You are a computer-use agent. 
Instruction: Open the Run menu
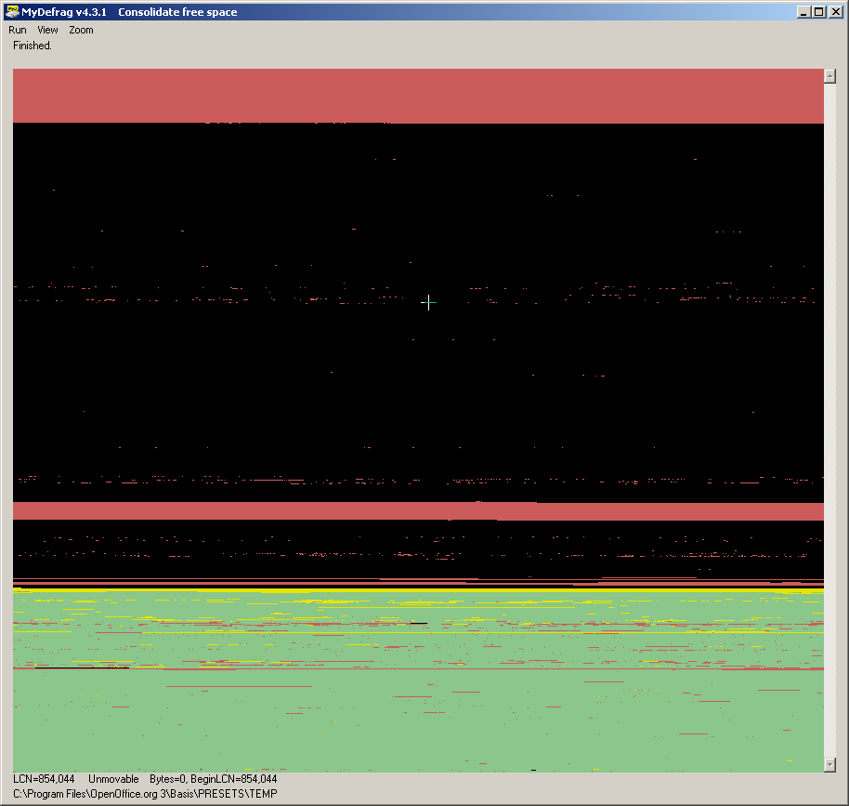point(18,30)
